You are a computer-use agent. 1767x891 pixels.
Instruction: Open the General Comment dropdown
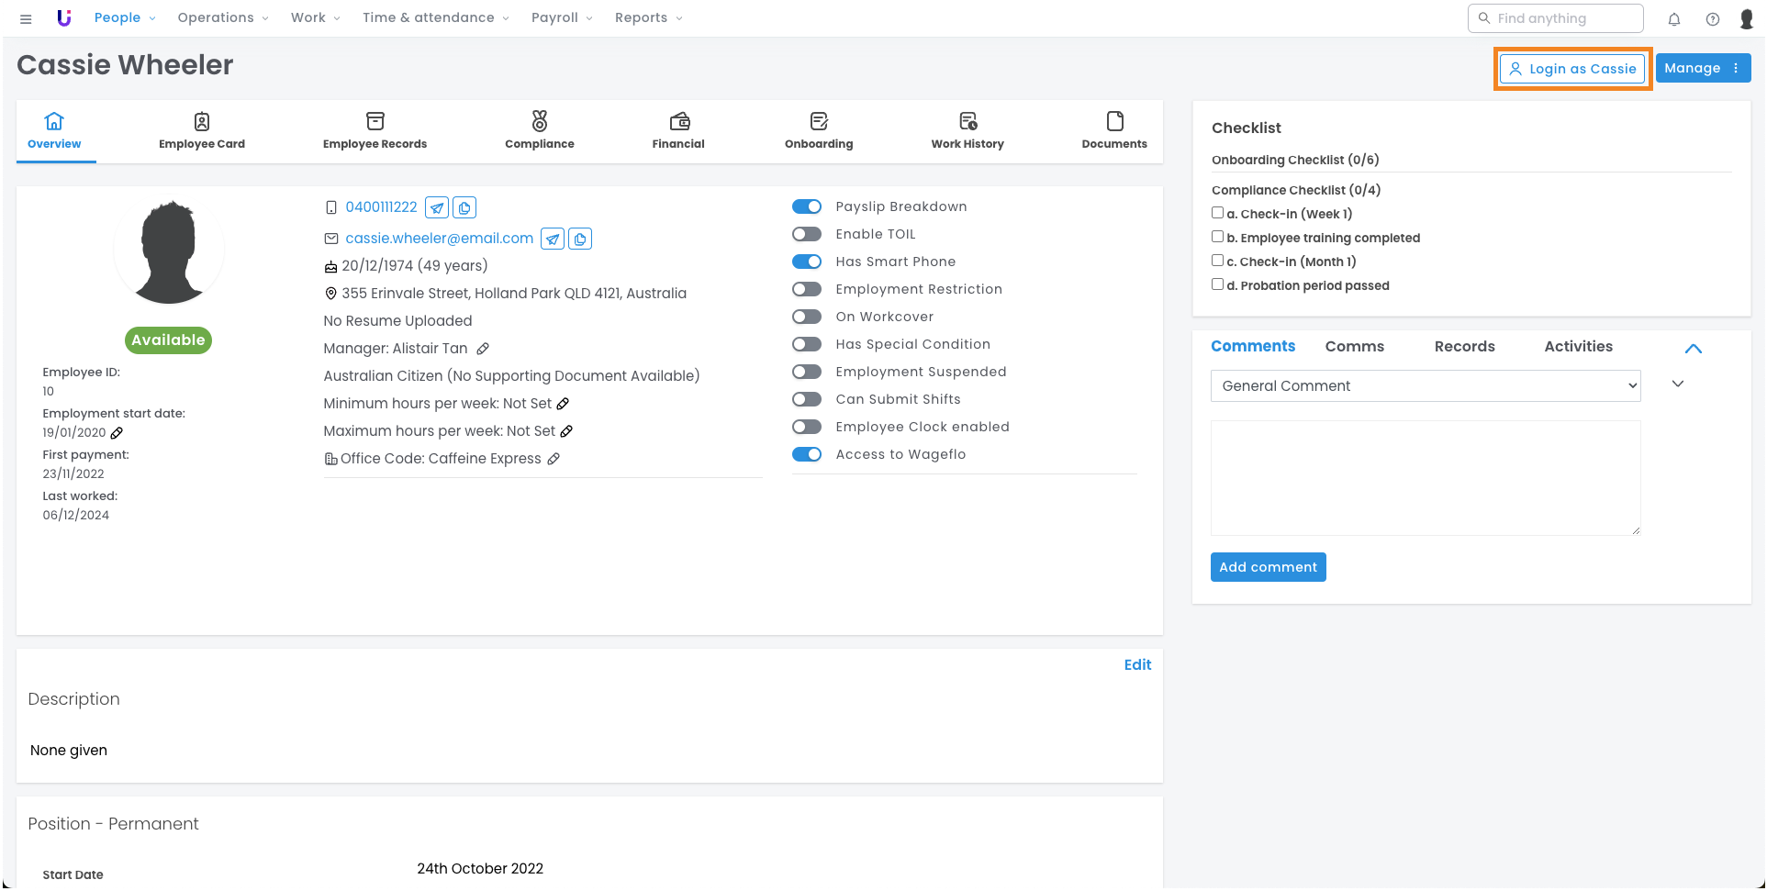1426,386
